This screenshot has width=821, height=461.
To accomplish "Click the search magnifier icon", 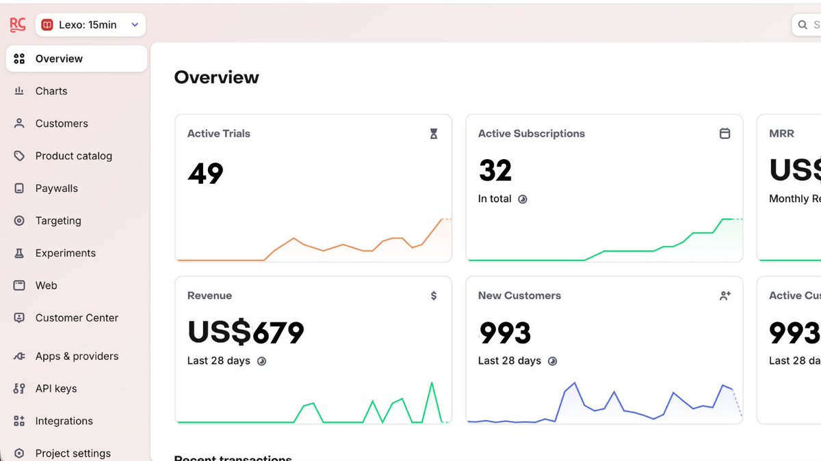I will 803,25.
